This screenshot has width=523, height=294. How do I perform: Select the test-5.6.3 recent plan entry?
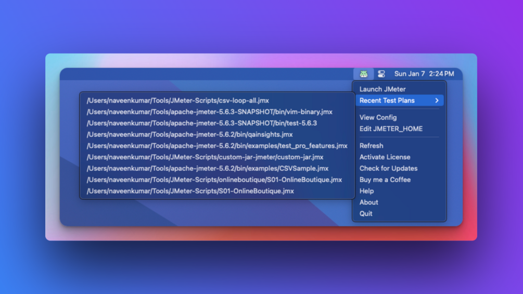(217, 123)
